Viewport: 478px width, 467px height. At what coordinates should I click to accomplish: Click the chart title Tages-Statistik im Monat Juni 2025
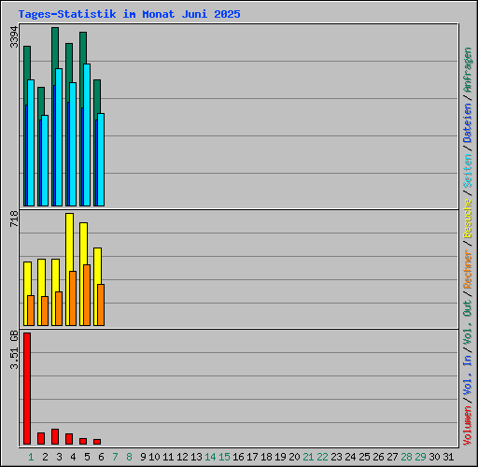click(x=129, y=14)
